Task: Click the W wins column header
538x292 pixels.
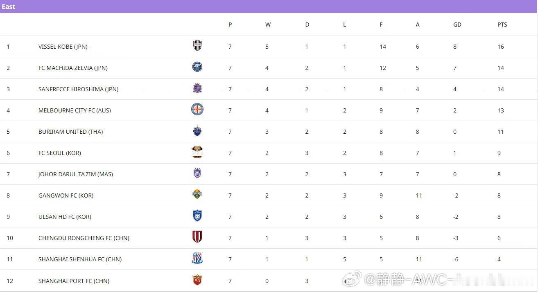Action: [x=268, y=25]
